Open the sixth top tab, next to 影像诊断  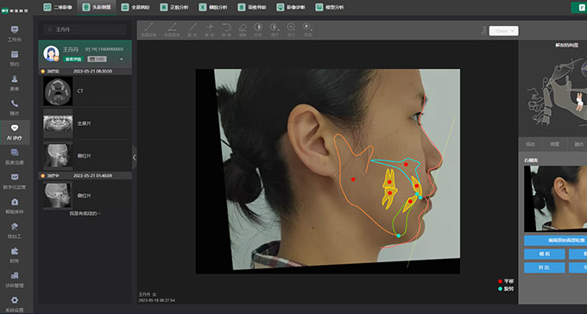coord(252,7)
